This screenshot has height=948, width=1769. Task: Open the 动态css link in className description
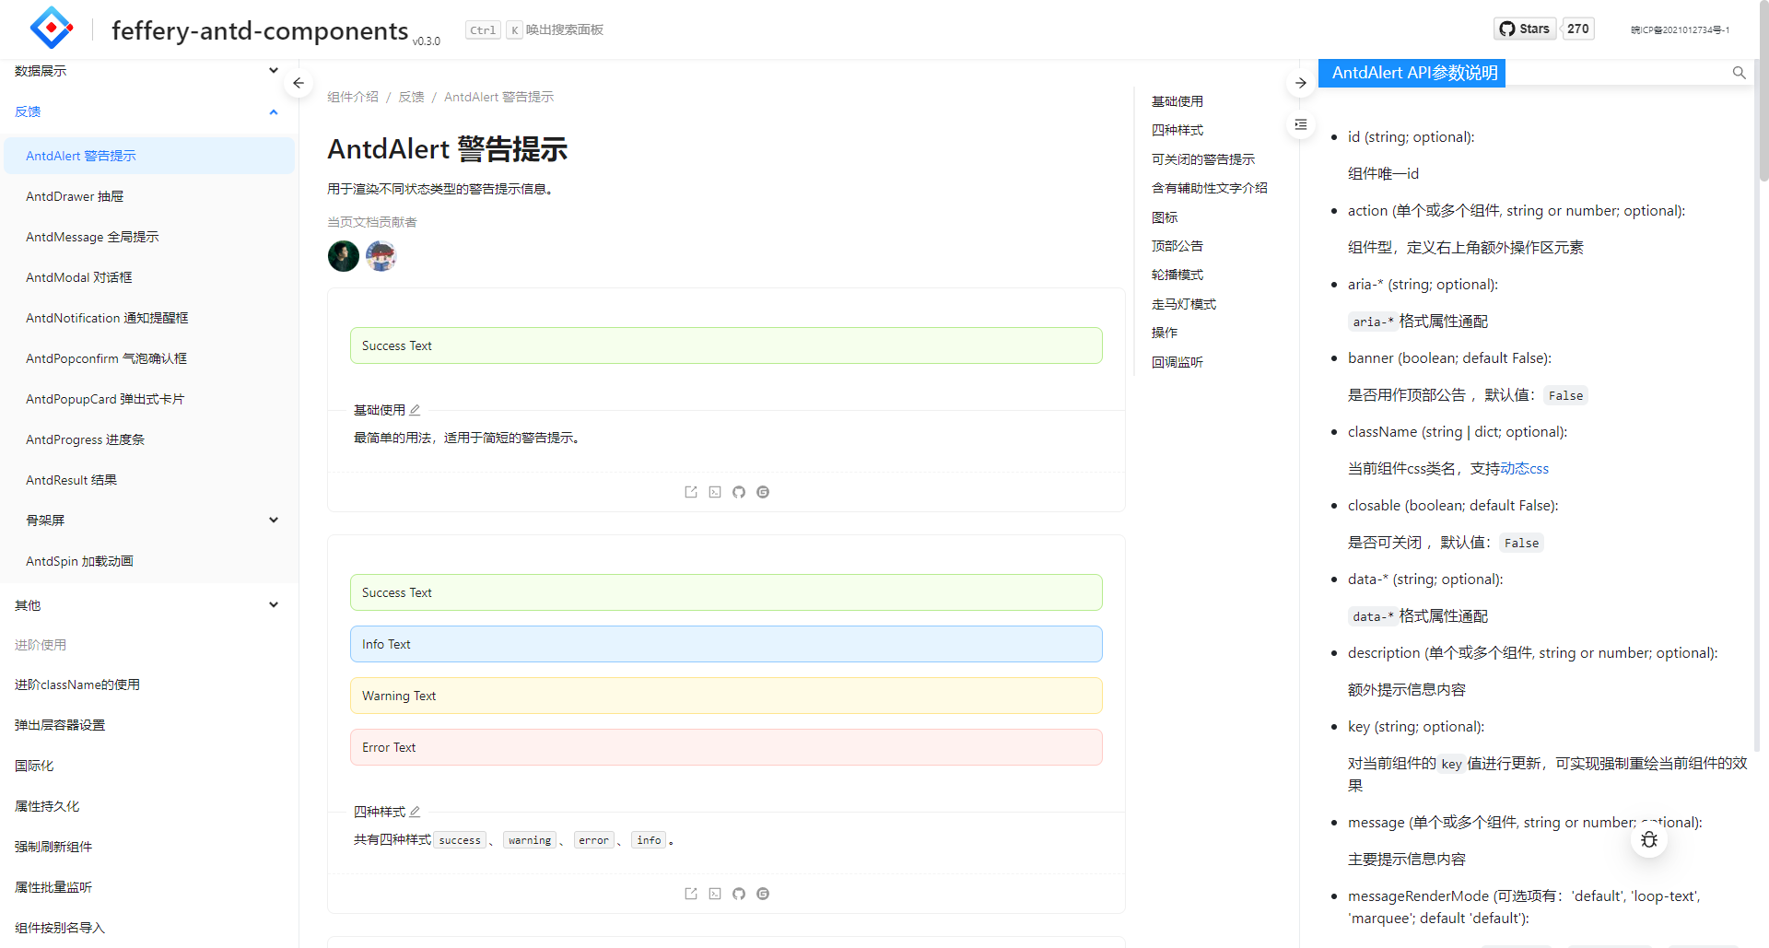1524,468
